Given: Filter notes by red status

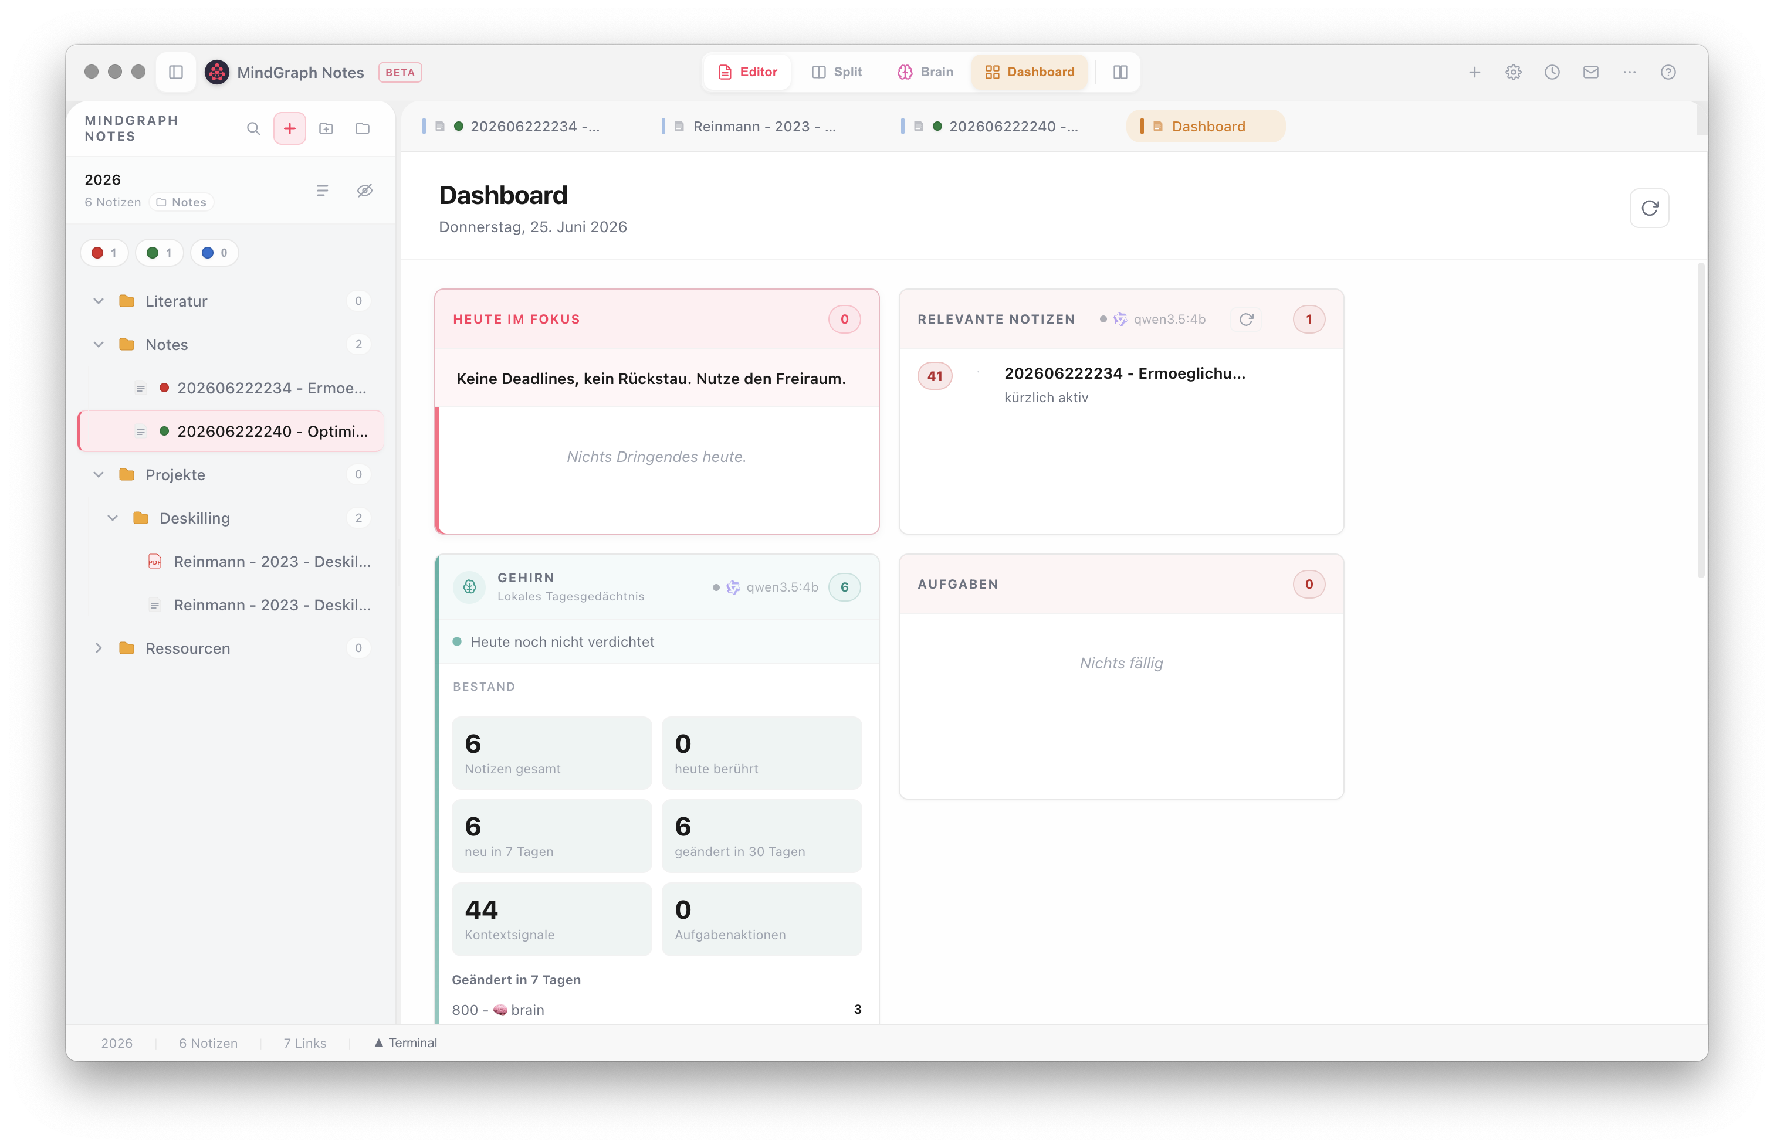Looking at the screenshot, I should [x=104, y=253].
